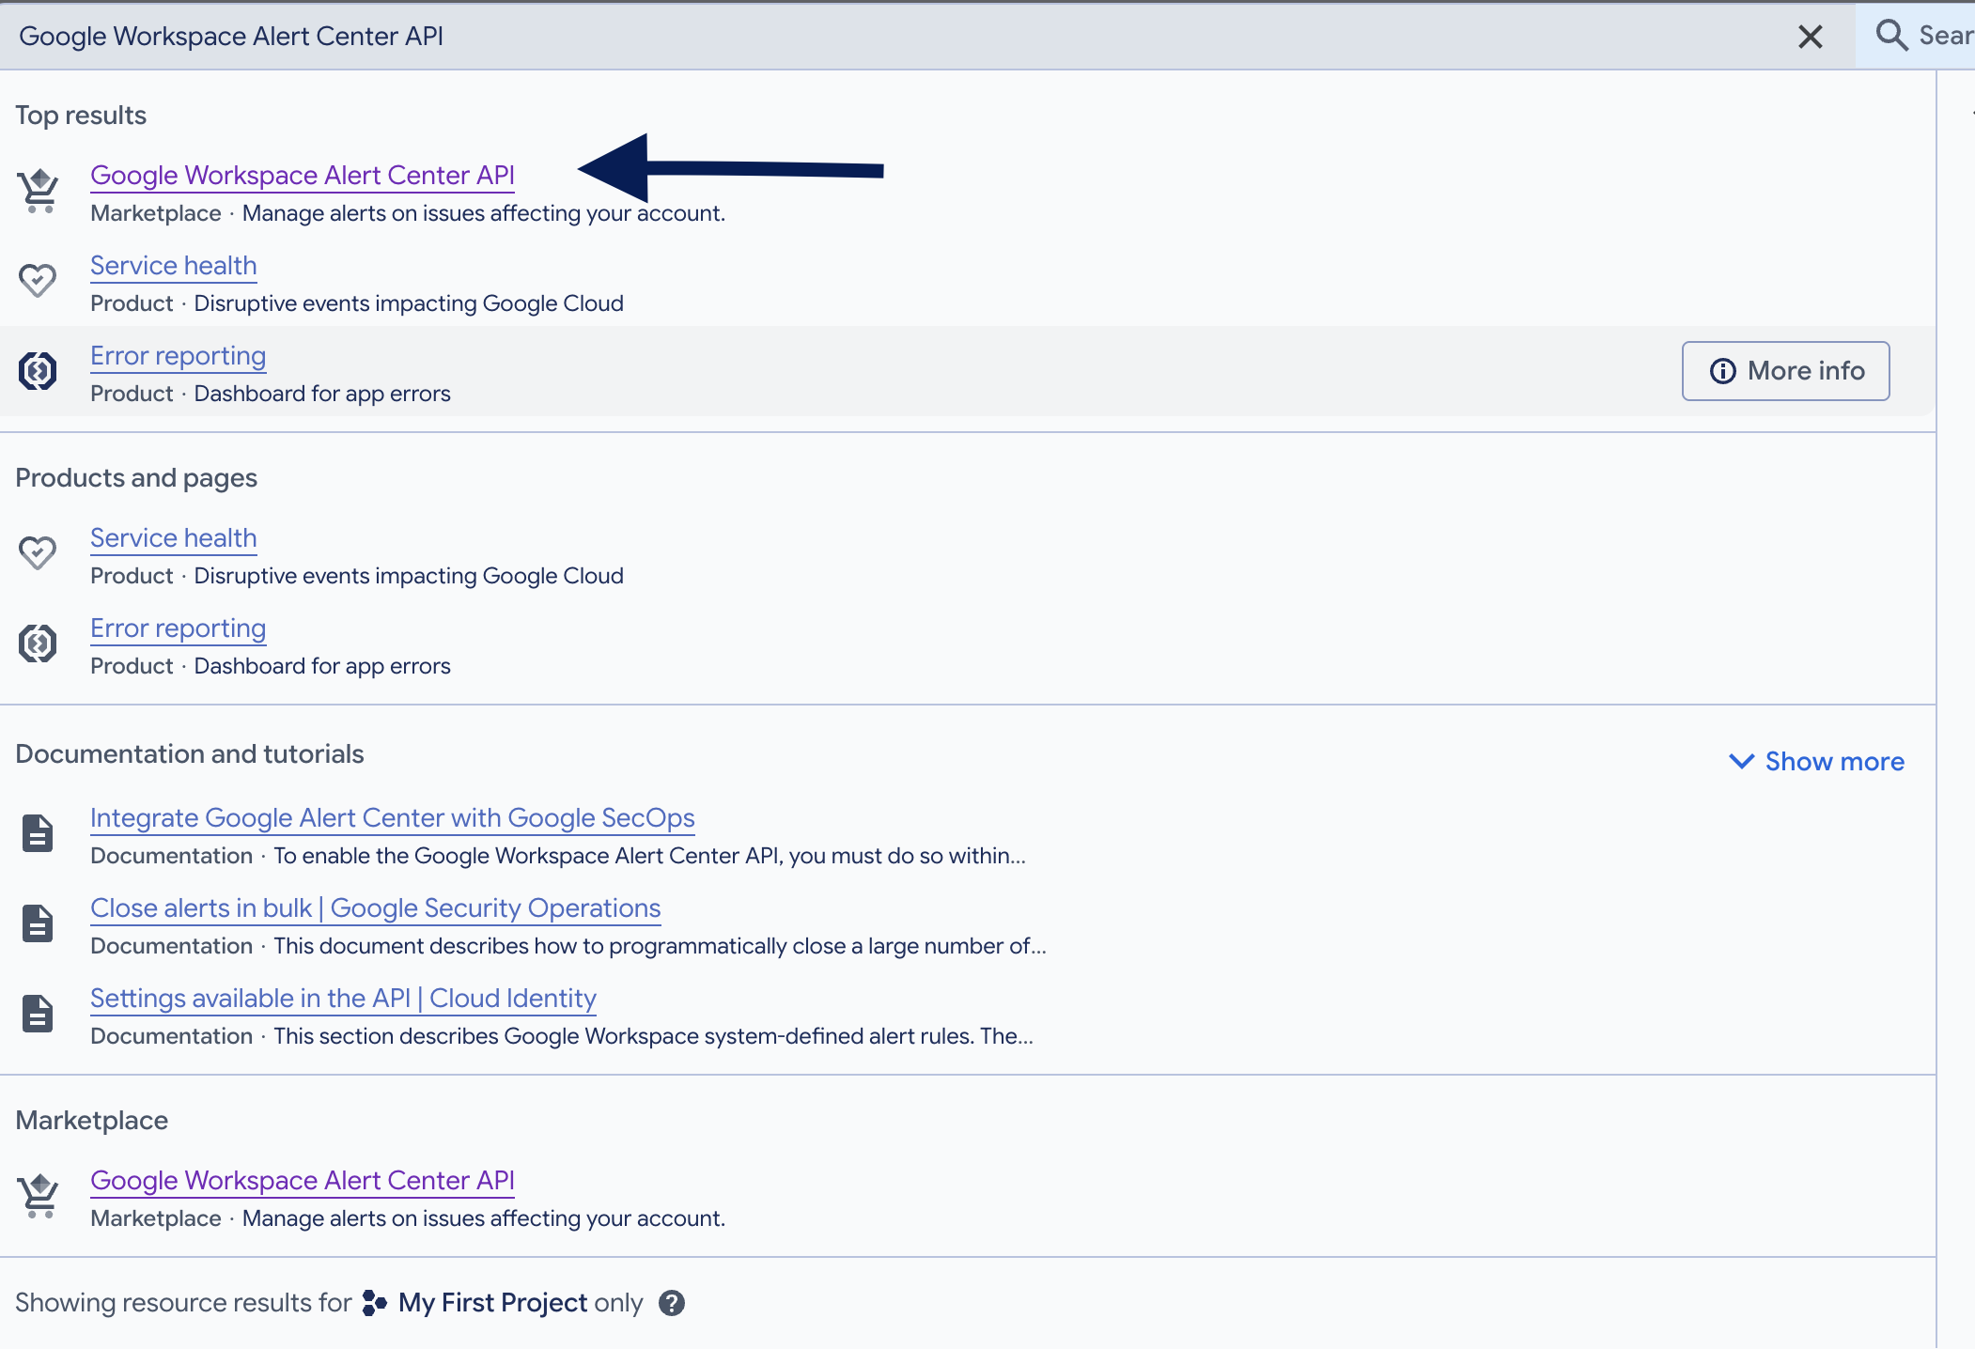The image size is (1975, 1349).
Task: Click heart icon under Products and pages
Action: 38,552
